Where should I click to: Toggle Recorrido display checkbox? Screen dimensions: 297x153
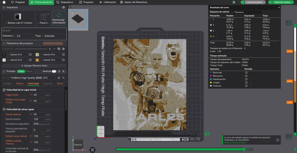click(x=246, y=72)
